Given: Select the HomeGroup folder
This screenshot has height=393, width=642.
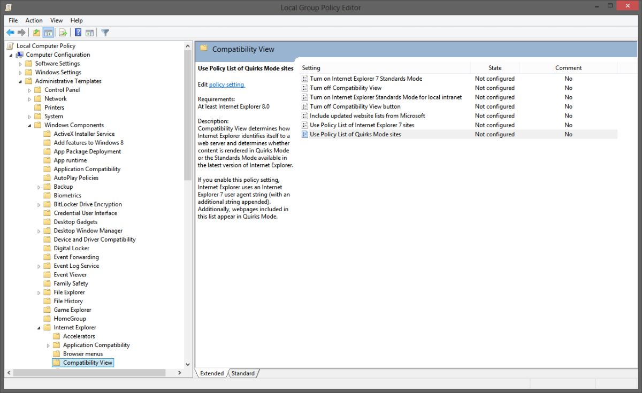Looking at the screenshot, I should (x=70, y=319).
